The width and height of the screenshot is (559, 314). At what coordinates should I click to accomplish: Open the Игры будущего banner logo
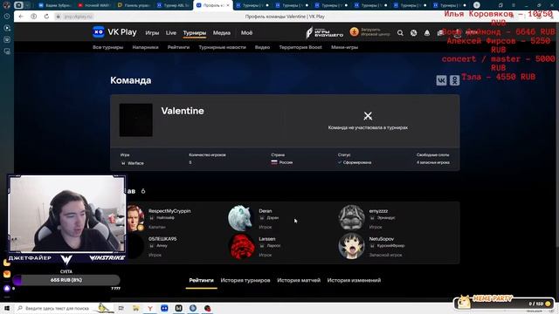click(x=324, y=32)
